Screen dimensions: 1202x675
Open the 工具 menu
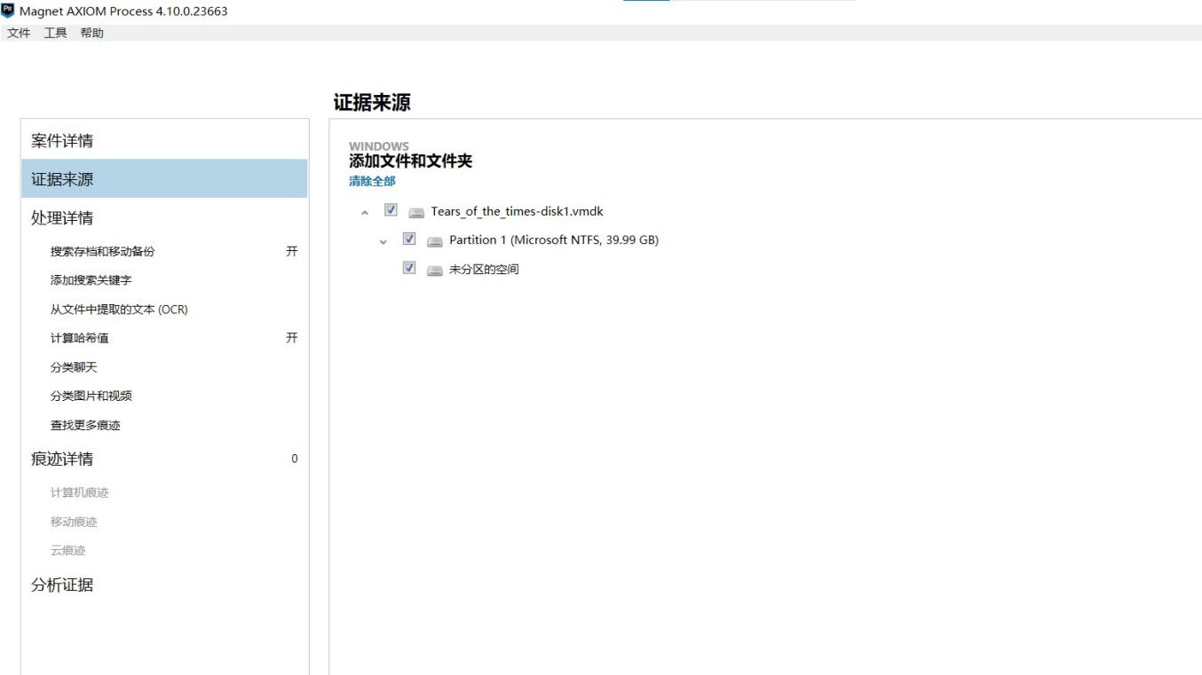coord(56,33)
